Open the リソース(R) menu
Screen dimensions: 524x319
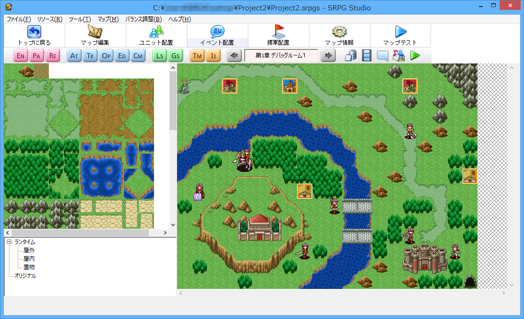[50, 19]
